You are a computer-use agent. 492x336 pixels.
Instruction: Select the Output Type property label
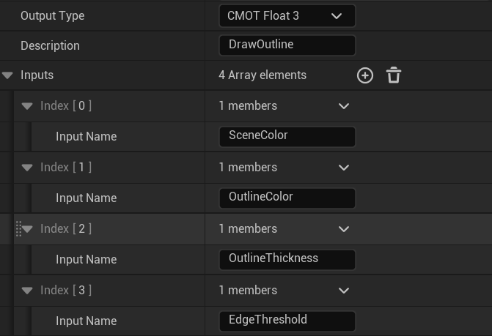point(52,15)
